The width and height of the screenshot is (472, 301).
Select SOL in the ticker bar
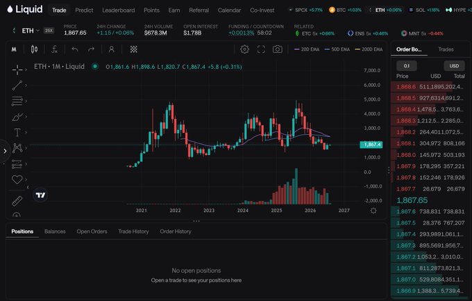(424, 10)
